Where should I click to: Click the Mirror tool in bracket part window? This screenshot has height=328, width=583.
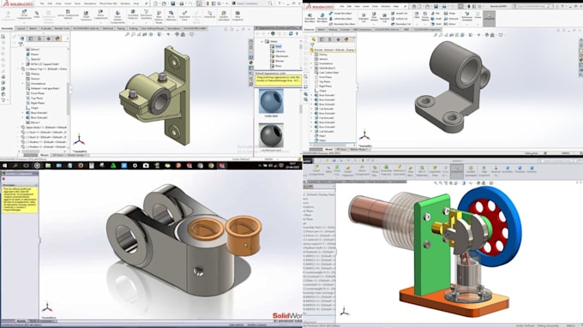(450, 24)
